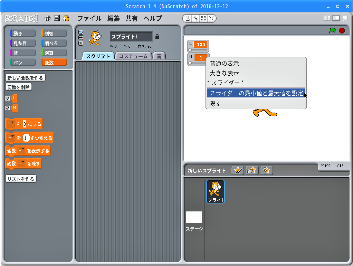Uncheck the R variable checkbox
The image size is (353, 266).
click(x=8, y=108)
